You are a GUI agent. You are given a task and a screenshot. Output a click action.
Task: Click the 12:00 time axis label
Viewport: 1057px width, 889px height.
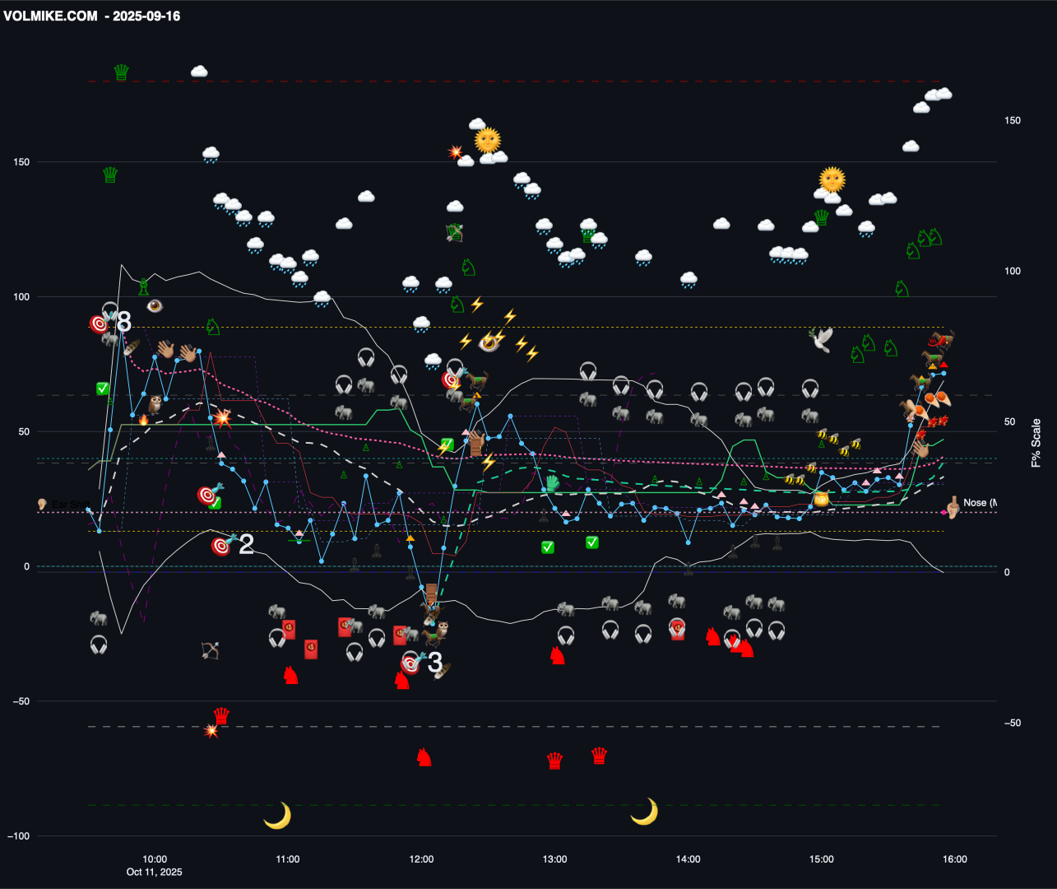coord(421,859)
